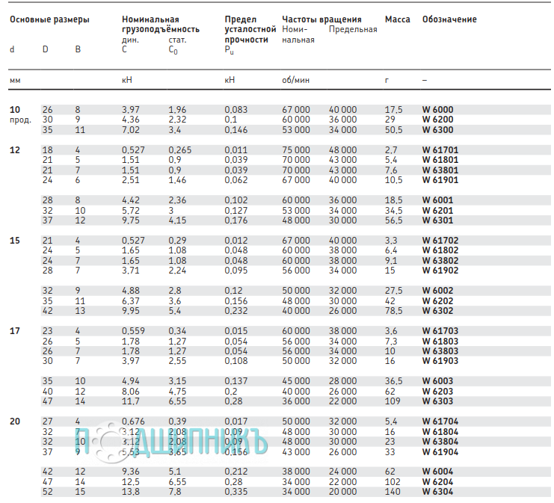Viewport: 554px width, 503px height.
Task: Select the W 6002 designation
Action: coord(437,291)
